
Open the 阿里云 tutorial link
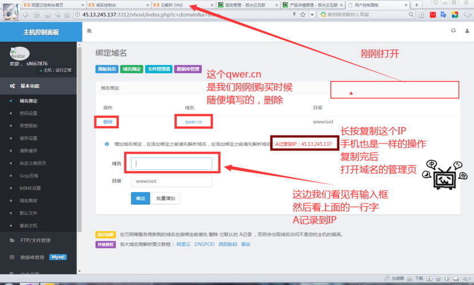(x=184, y=245)
